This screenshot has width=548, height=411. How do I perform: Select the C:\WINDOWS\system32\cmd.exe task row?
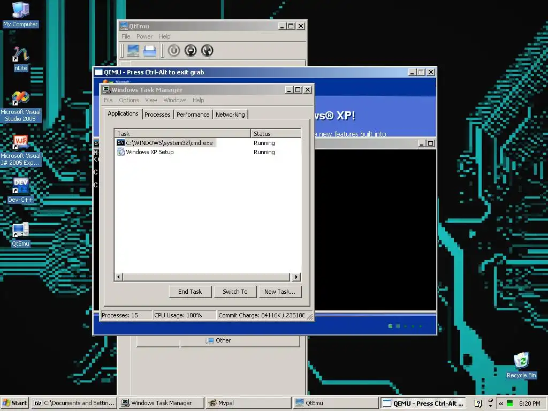[208, 142]
